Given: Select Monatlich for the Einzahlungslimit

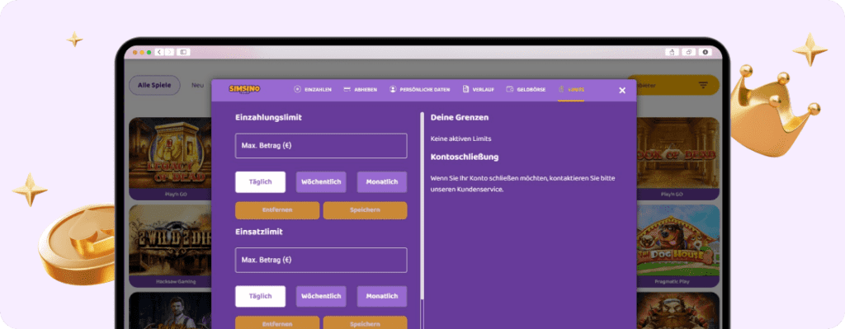Looking at the screenshot, I should point(382,182).
